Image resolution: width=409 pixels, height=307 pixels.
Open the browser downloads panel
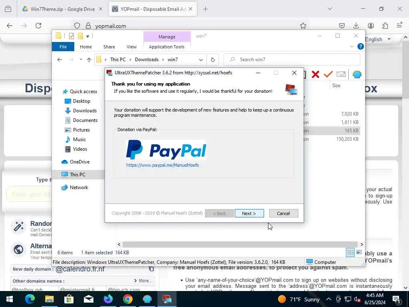click(356, 26)
